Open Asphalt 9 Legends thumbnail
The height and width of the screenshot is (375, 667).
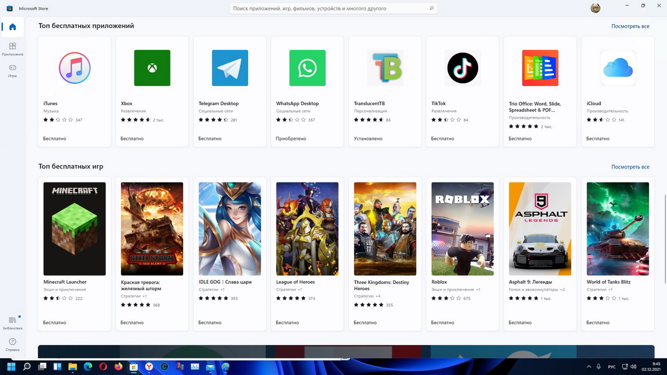coord(540,229)
